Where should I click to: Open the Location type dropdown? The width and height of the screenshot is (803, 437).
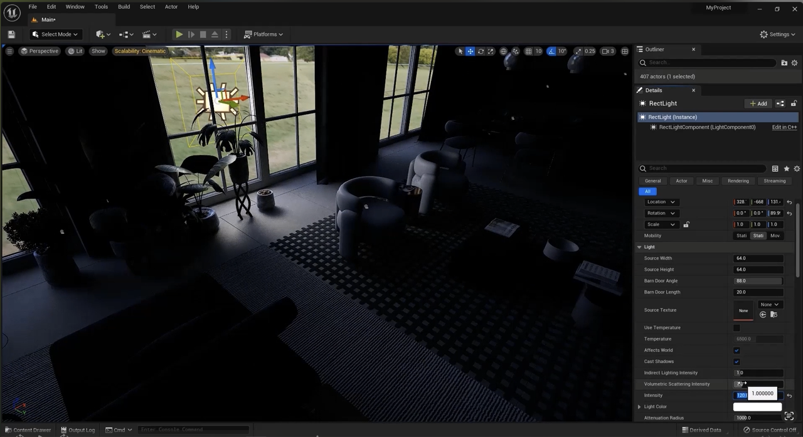pos(661,202)
